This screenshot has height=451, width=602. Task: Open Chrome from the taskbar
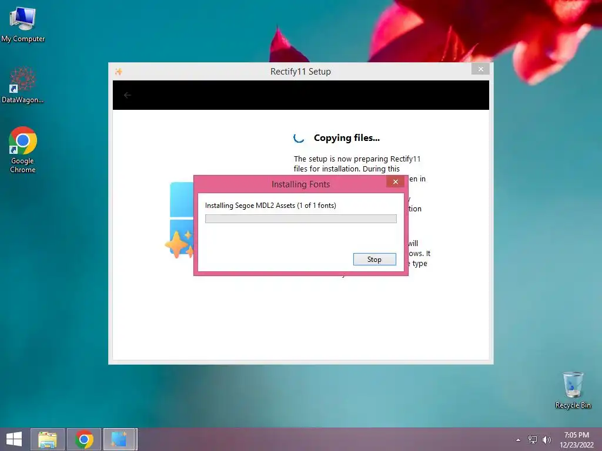click(x=84, y=439)
